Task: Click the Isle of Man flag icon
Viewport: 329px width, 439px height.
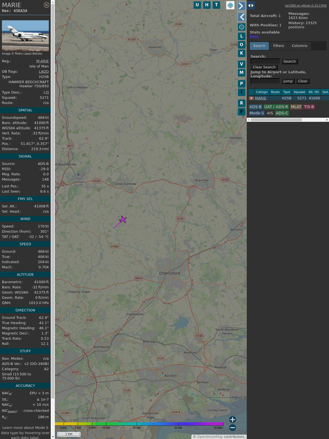Action: (251, 98)
